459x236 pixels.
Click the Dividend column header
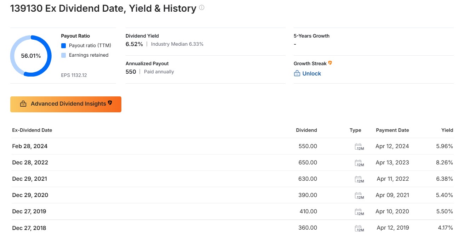click(x=306, y=130)
